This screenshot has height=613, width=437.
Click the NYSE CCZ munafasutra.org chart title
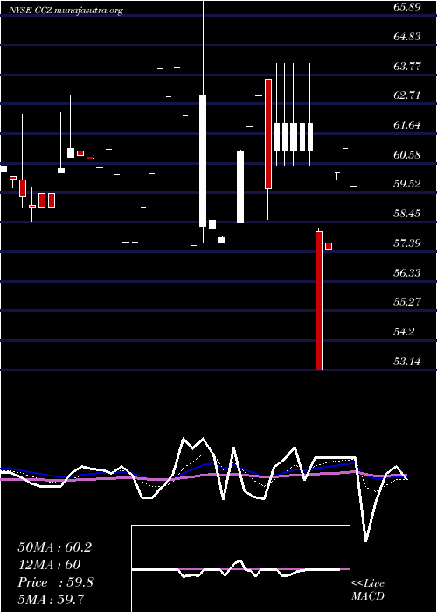coord(66,11)
